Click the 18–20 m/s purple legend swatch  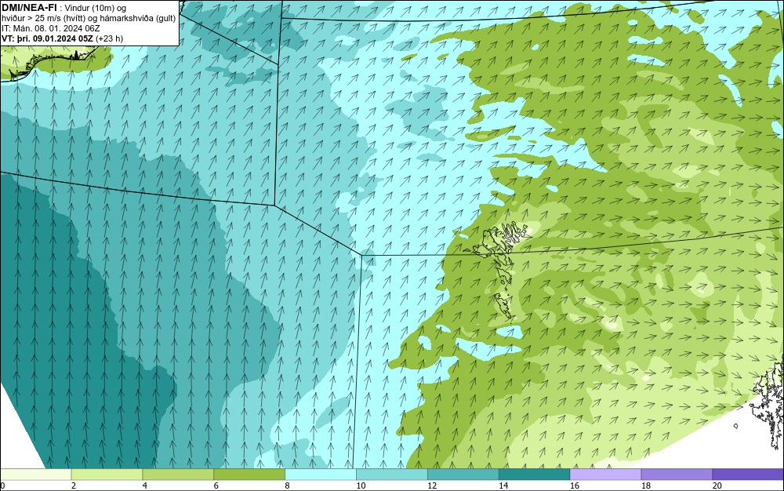click(677, 474)
